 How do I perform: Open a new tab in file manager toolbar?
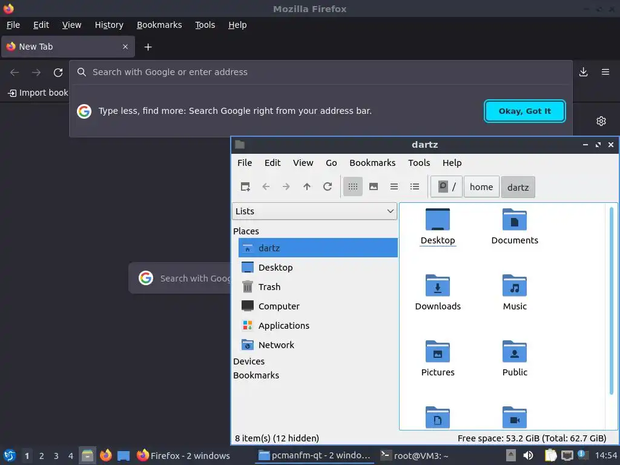coord(245,186)
